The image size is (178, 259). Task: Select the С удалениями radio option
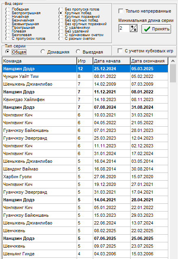coord(61,28)
